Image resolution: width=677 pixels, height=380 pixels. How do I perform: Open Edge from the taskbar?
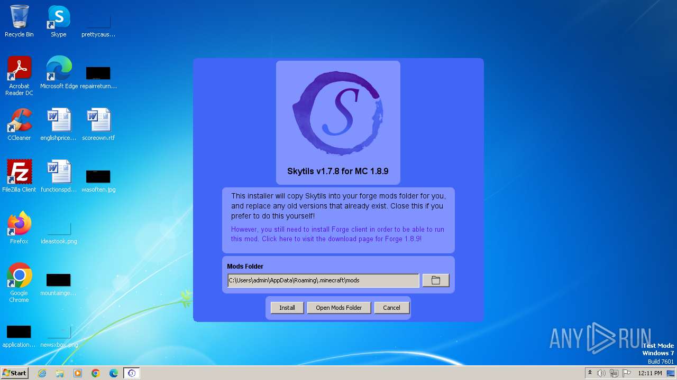pos(114,373)
